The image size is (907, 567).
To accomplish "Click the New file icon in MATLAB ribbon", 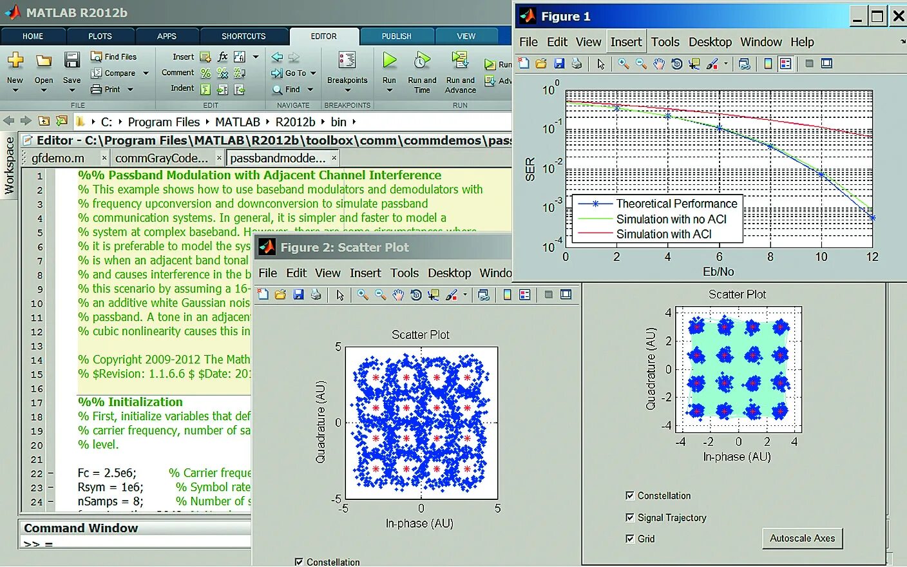I will pos(15,61).
